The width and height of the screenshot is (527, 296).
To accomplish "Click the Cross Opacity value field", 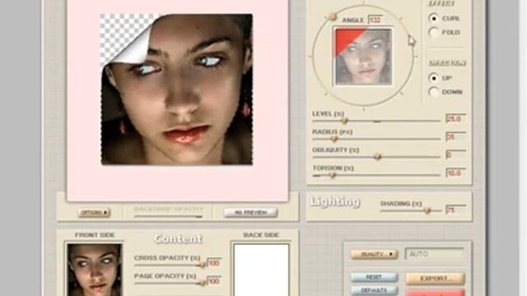I will [214, 263].
